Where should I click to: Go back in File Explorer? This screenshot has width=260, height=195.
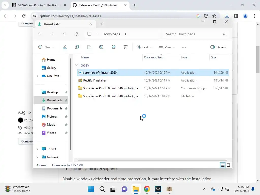click(40, 34)
